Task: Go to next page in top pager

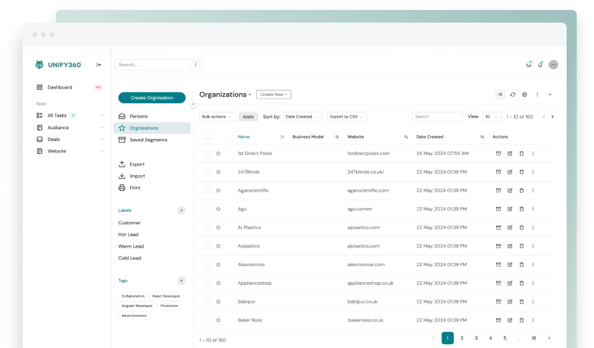Action: 552,117
